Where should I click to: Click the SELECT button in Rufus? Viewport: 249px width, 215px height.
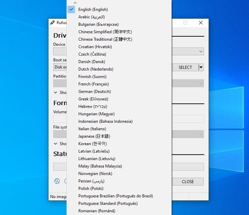[185, 67]
